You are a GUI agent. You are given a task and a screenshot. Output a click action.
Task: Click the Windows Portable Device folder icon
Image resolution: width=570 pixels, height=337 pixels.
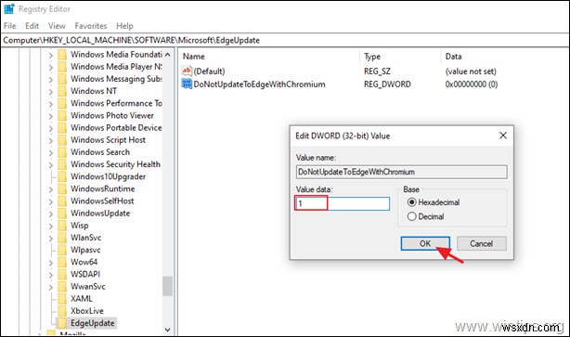(62, 127)
